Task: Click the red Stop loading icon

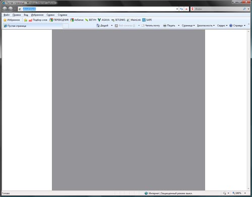Action: pos(186,9)
